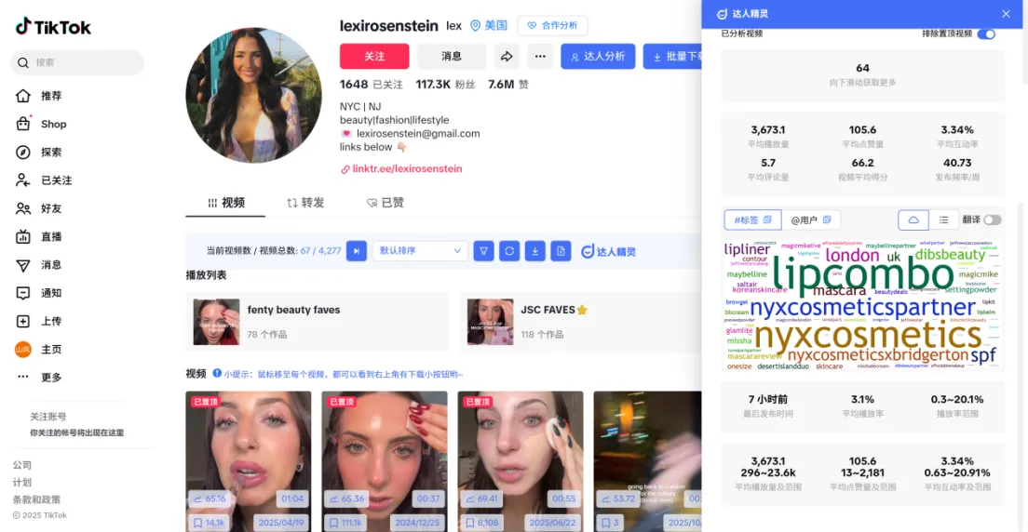Screen dimensions: 1028x532
Task: Click the 计划 footer link
Action: (x=22, y=482)
